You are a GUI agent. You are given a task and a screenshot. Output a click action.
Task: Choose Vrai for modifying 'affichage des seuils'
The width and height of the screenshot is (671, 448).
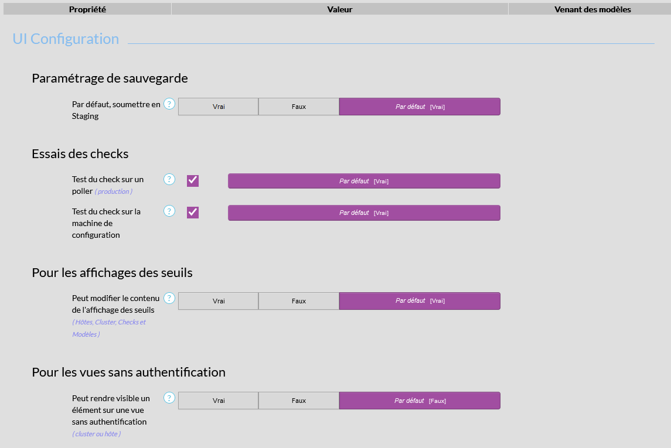[218, 301]
